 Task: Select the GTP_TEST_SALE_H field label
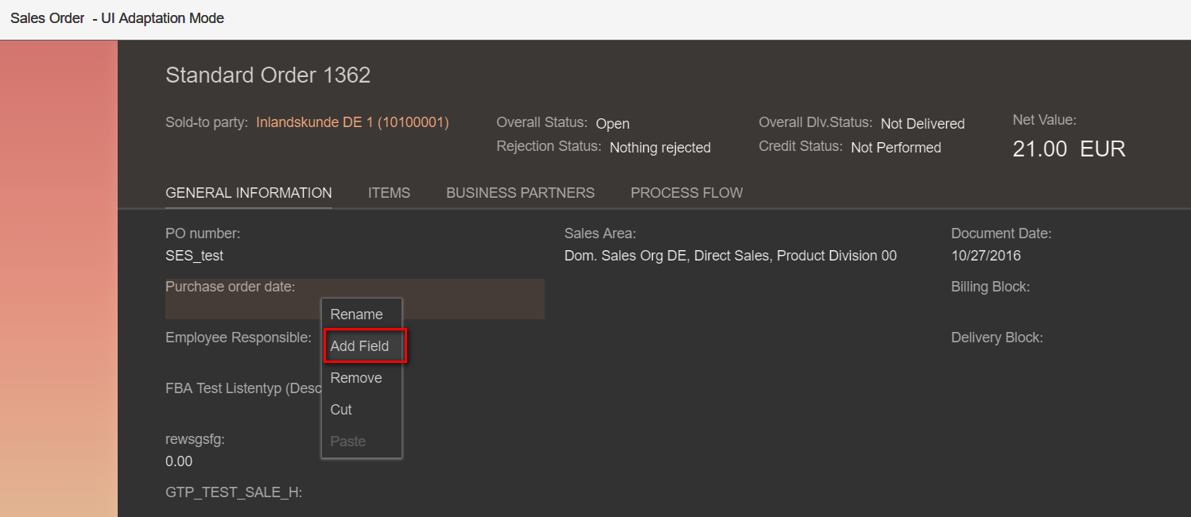[x=234, y=492]
